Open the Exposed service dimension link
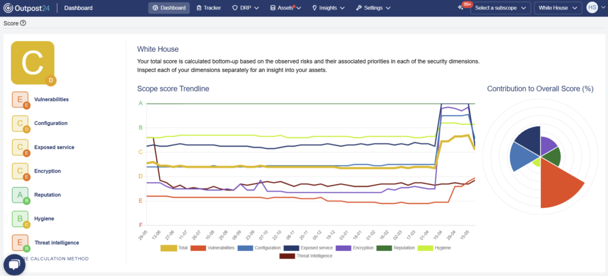 coord(54,147)
